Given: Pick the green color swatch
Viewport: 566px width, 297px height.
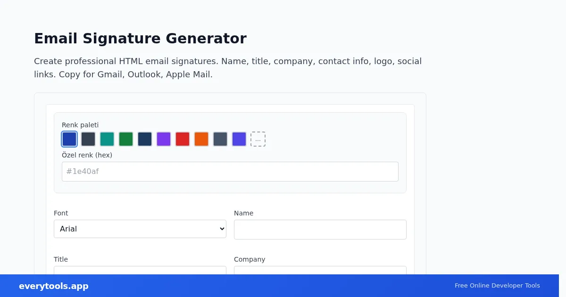Looking at the screenshot, I should 126,139.
